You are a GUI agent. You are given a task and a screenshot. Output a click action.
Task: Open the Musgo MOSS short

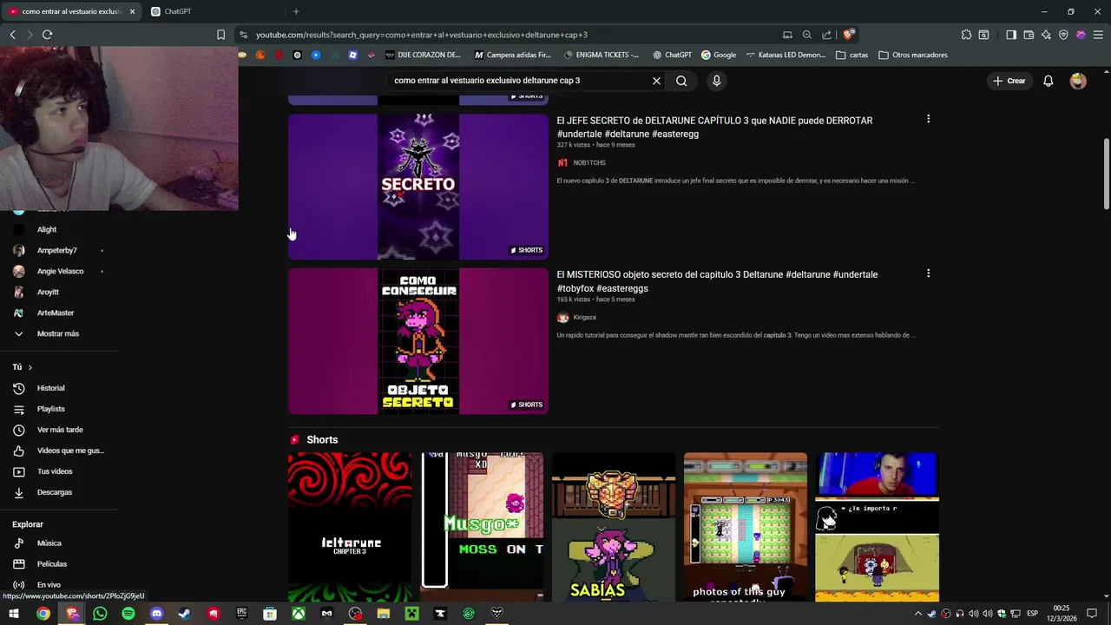pyautogui.click(x=482, y=526)
